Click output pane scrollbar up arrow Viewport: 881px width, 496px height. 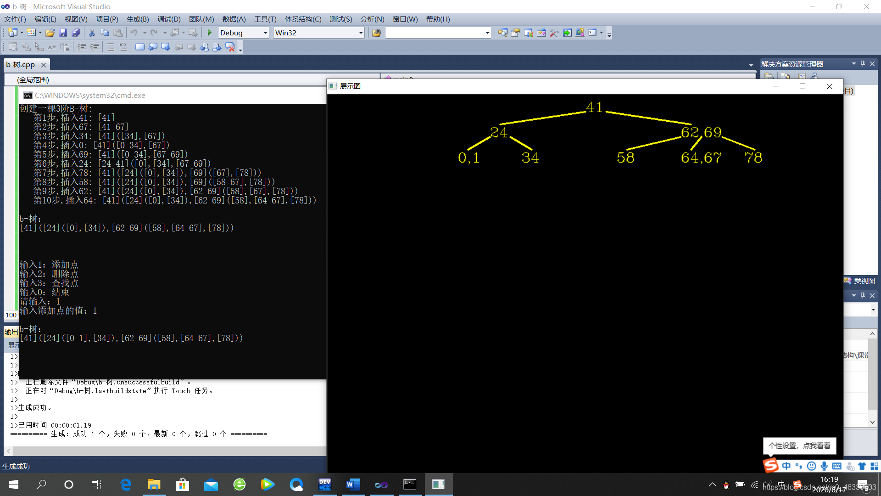coord(872,334)
